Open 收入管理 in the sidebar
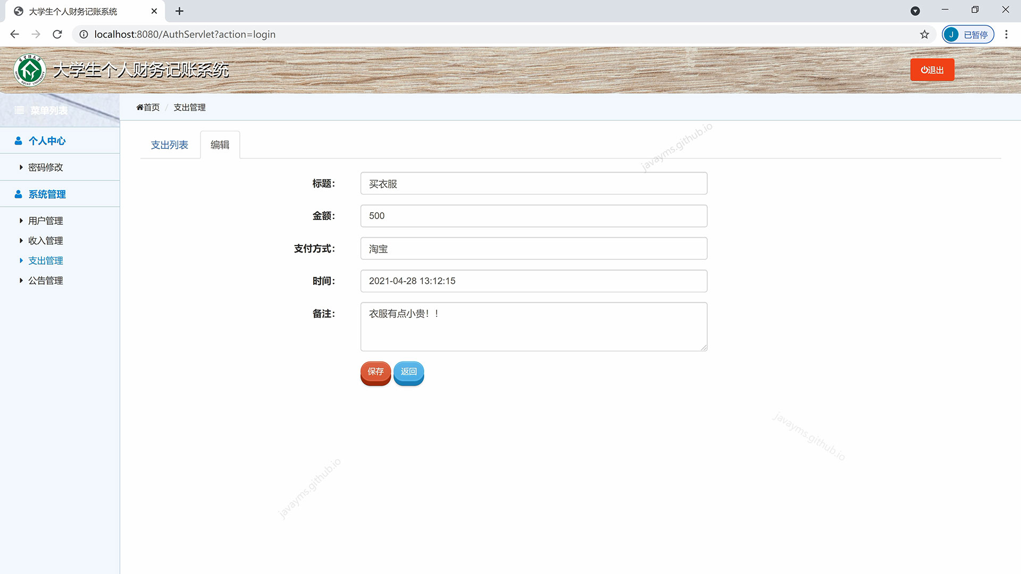The height and width of the screenshot is (574, 1021). [45, 241]
